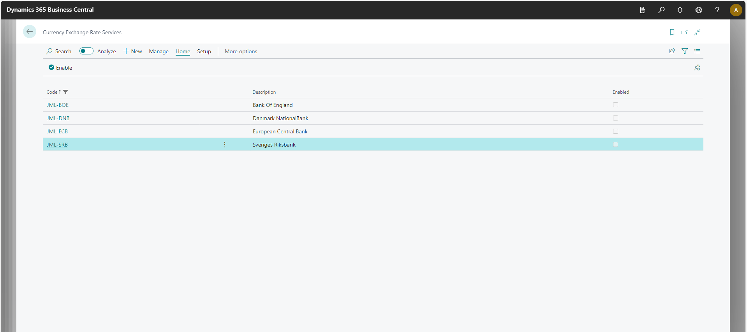Open the notifications bell
This screenshot has height=332, width=747.
click(x=680, y=10)
